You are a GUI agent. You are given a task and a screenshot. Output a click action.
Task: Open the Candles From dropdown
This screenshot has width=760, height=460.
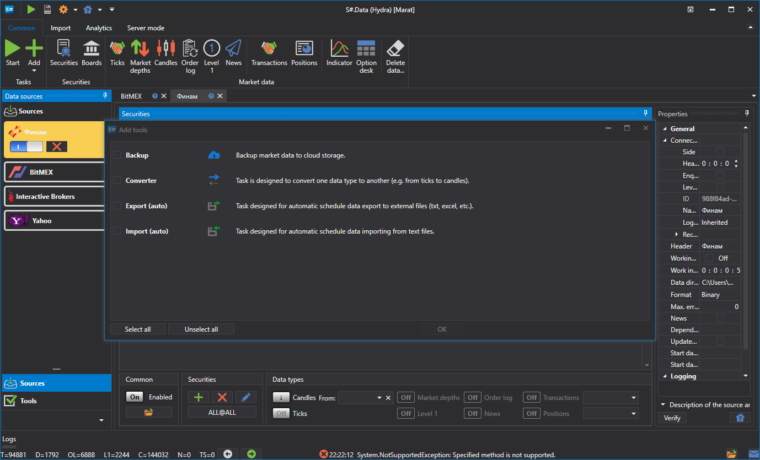point(379,398)
